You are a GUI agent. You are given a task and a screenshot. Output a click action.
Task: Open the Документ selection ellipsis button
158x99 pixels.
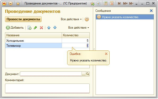click(84, 74)
